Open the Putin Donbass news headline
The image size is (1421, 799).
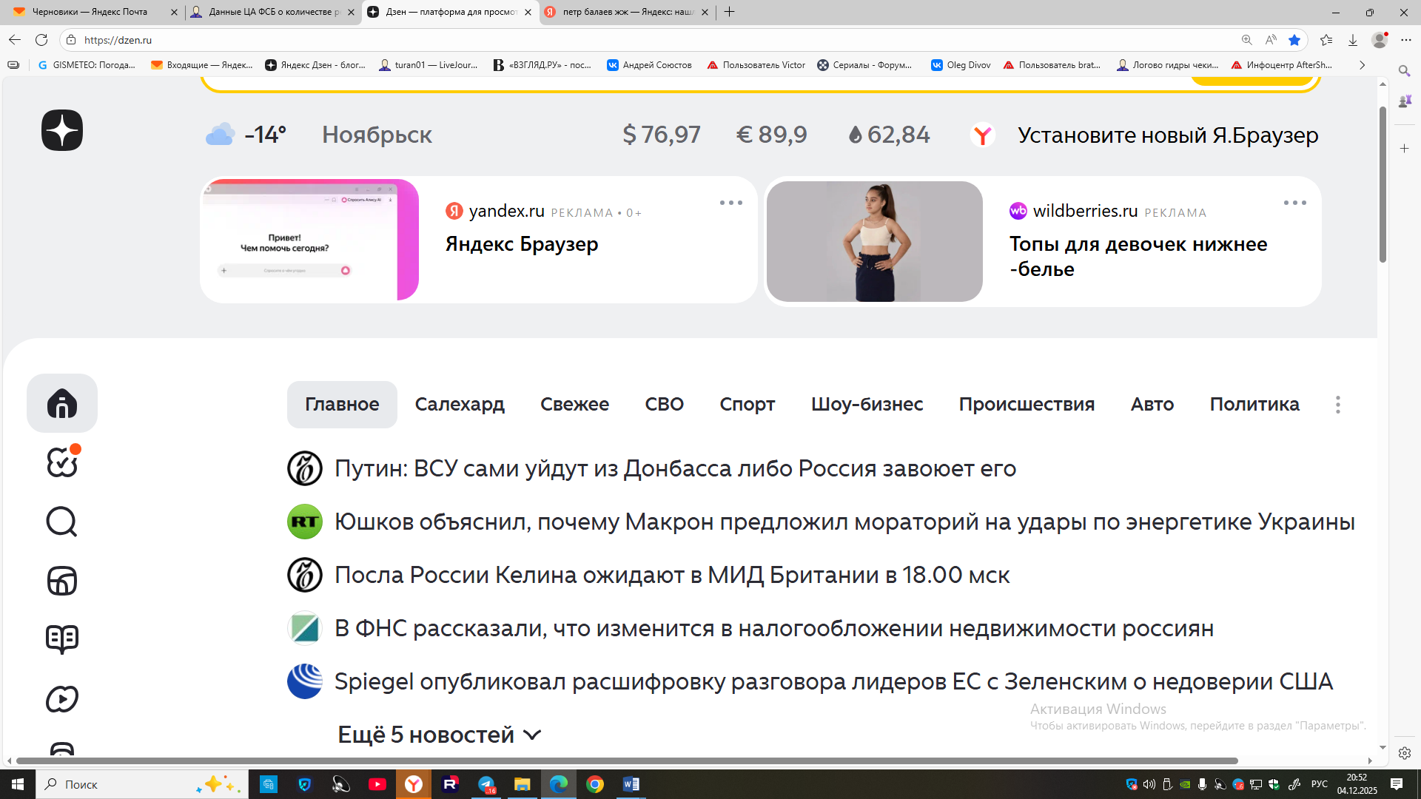click(x=675, y=468)
